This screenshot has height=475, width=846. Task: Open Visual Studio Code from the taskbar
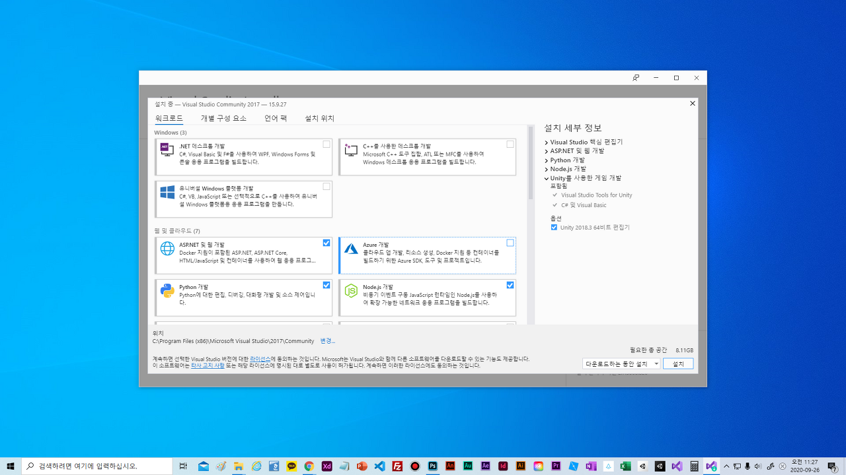pyautogui.click(x=379, y=466)
